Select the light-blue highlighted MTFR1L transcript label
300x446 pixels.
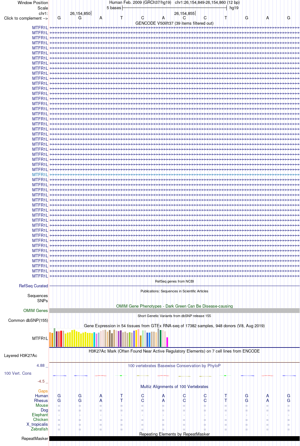coord(40,175)
